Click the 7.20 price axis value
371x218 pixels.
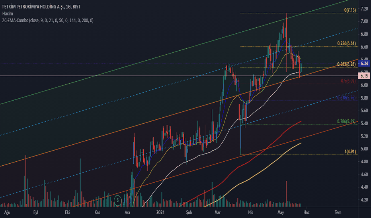[x=364, y=9]
